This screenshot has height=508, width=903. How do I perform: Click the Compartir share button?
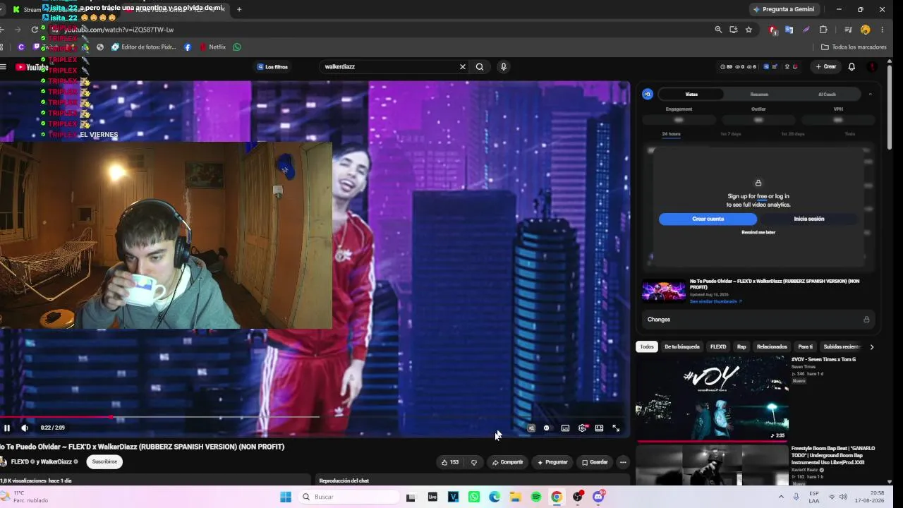click(507, 462)
